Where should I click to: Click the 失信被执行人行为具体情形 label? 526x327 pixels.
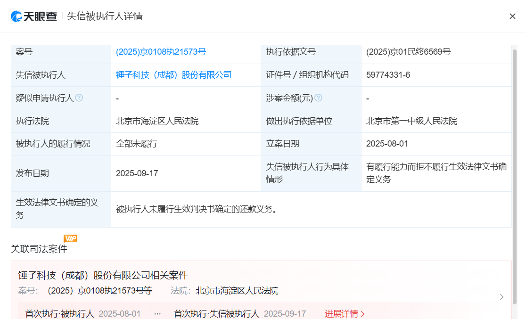[307, 173]
